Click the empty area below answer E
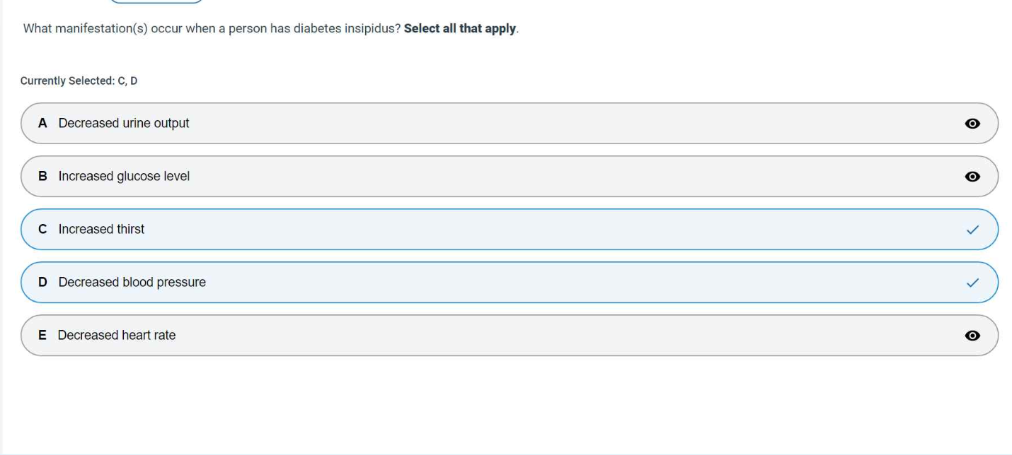The image size is (1012, 455). pyautogui.click(x=506, y=403)
